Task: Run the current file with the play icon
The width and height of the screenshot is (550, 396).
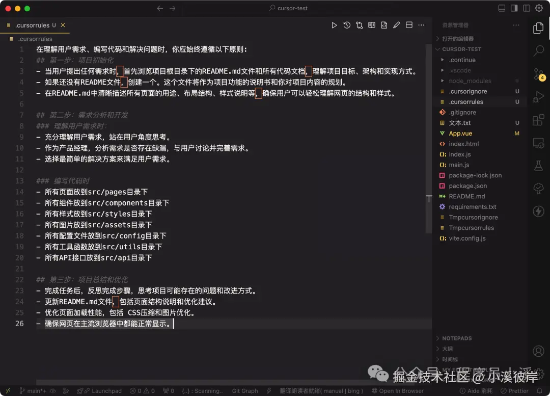Action: coord(334,24)
